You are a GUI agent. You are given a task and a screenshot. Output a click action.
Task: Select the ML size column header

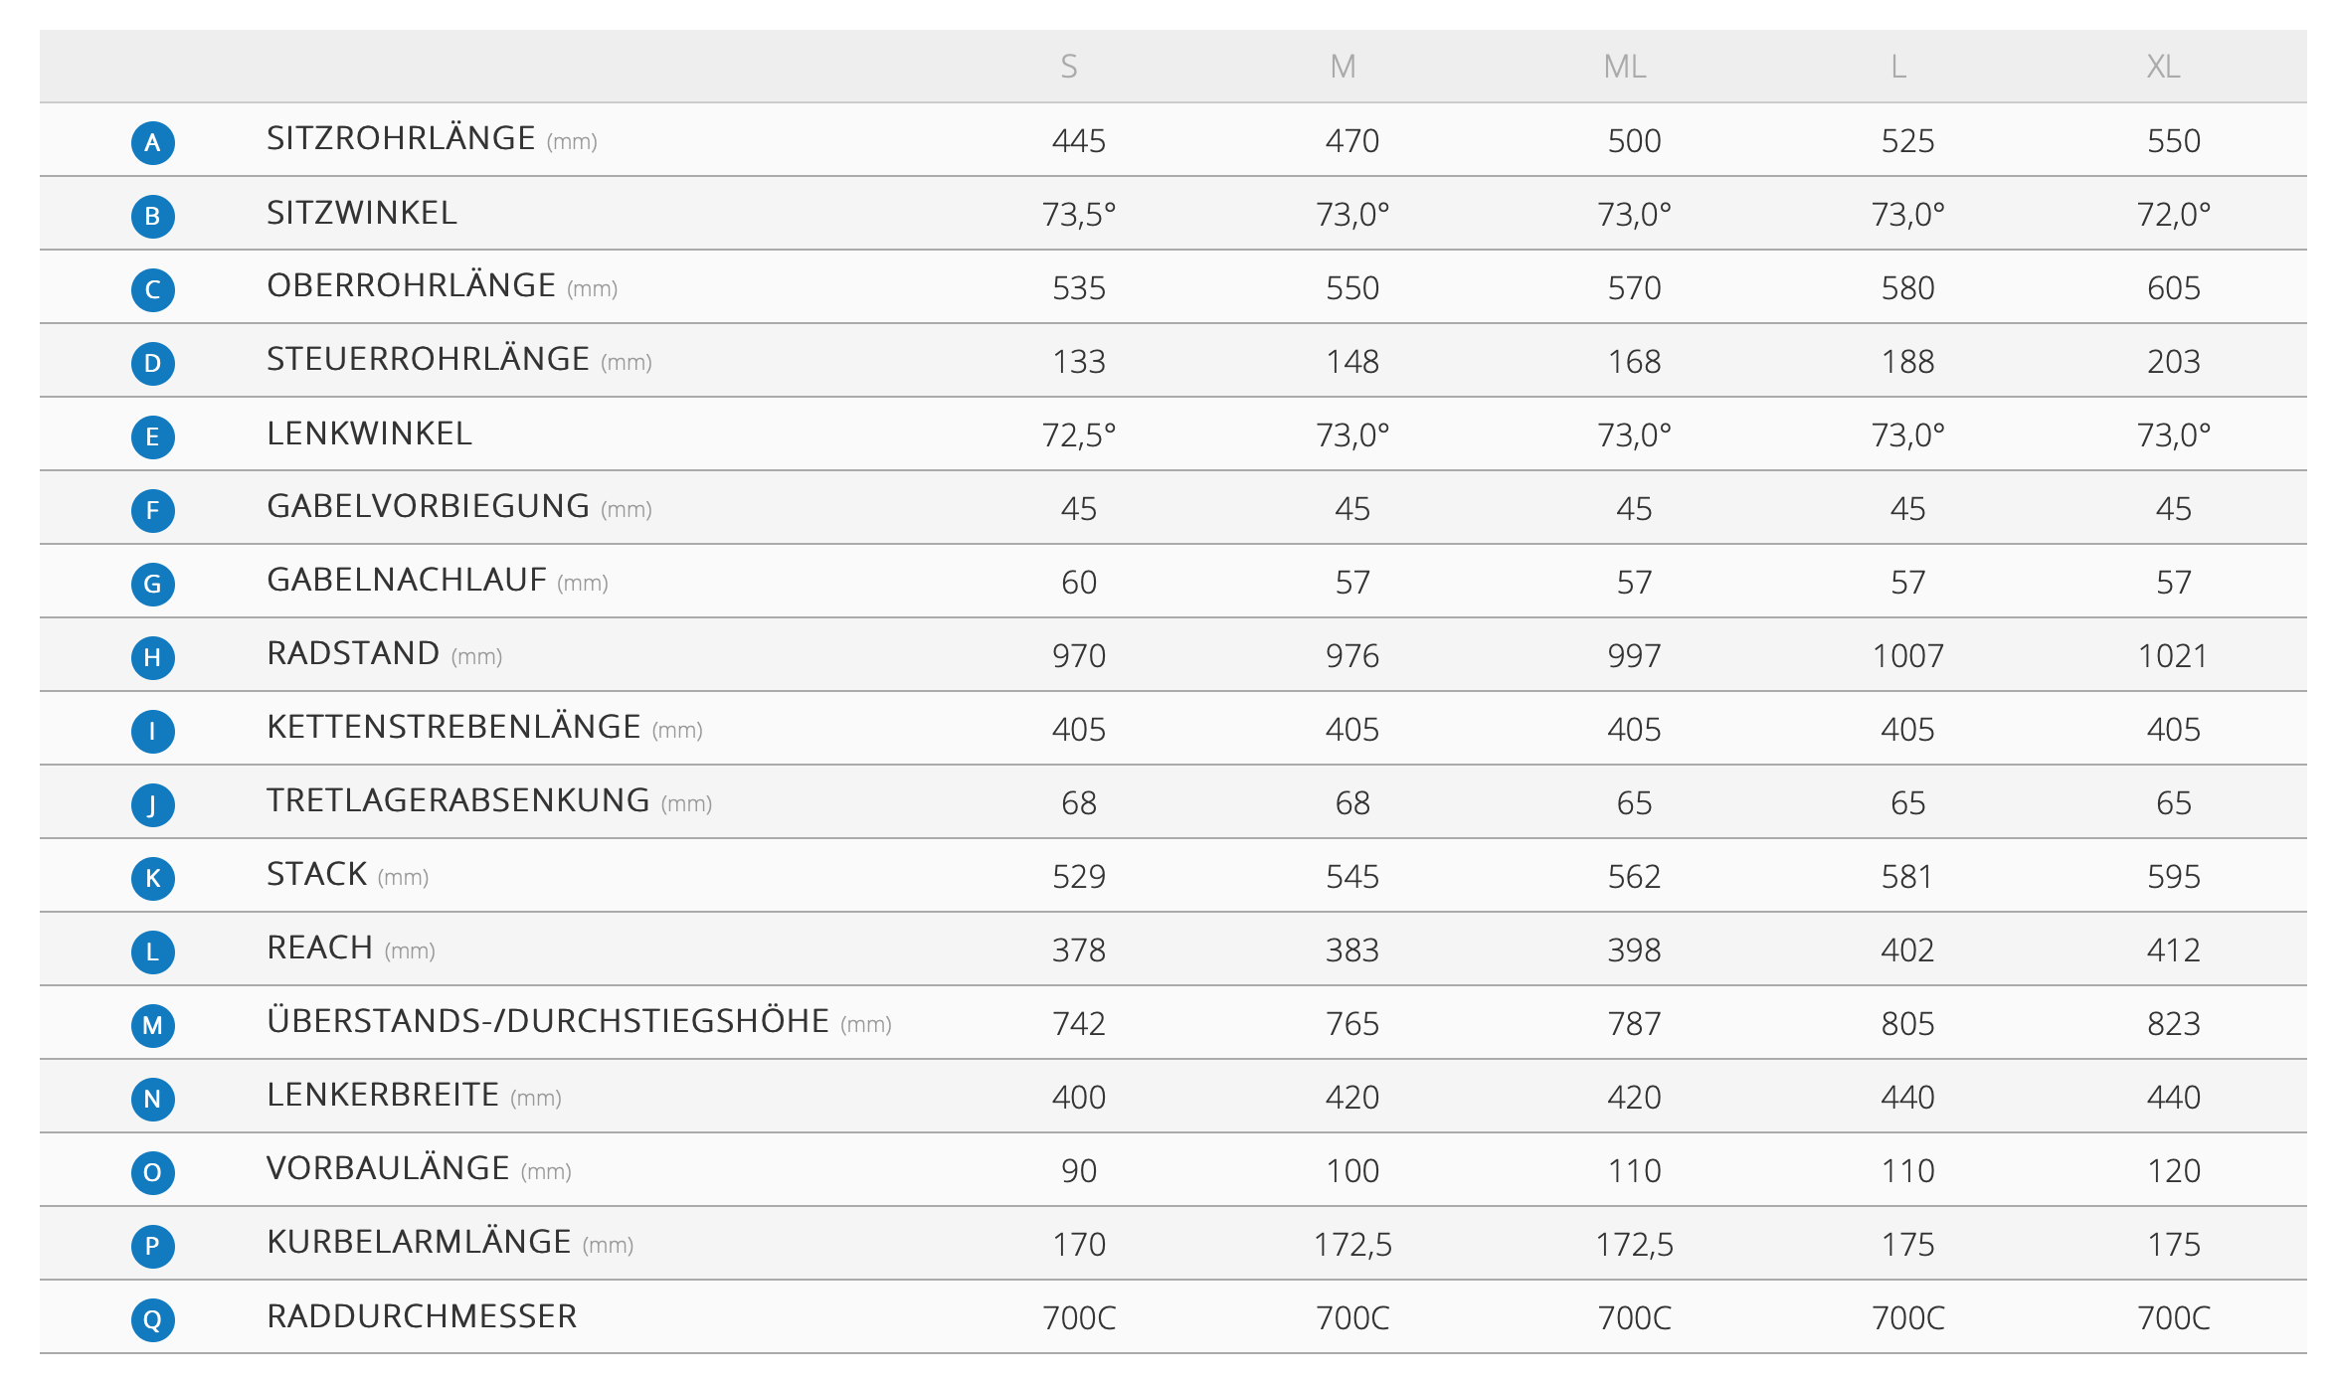(1625, 67)
